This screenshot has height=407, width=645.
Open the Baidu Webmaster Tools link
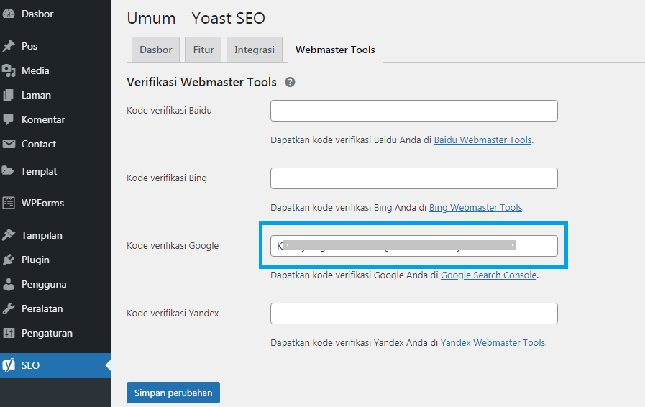[482, 140]
